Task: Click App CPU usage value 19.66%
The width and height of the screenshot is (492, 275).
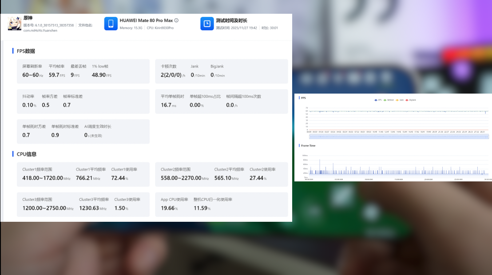Action: (x=169, y=208)
